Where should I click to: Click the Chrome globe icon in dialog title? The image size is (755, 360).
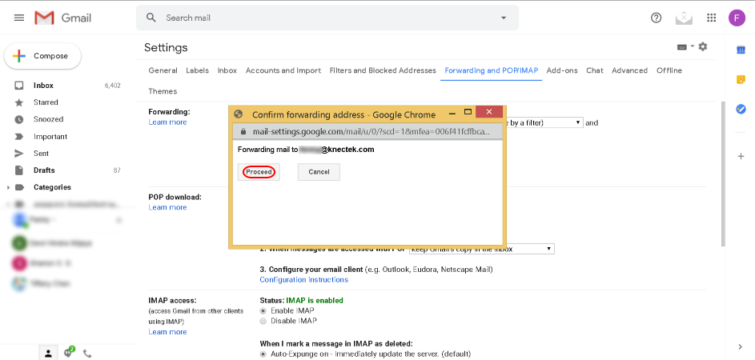(238, 114)
